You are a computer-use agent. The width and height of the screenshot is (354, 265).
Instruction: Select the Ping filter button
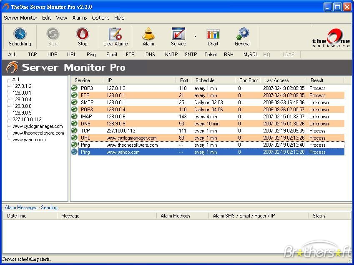[91, 55]
